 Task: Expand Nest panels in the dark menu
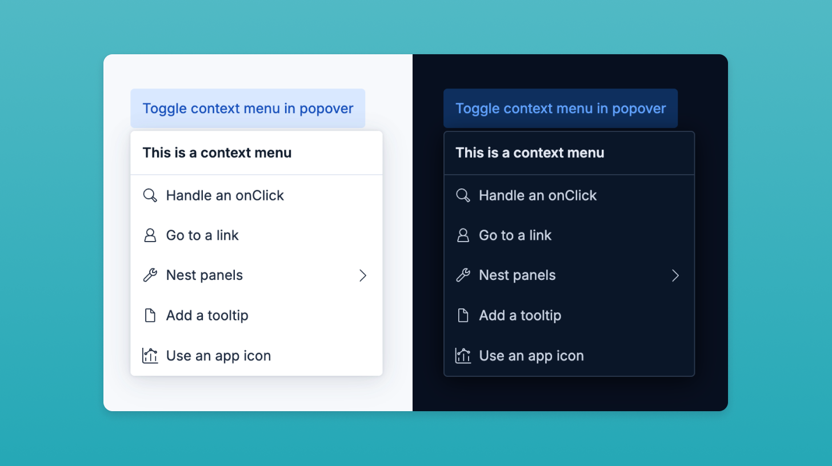click(517, 275)
